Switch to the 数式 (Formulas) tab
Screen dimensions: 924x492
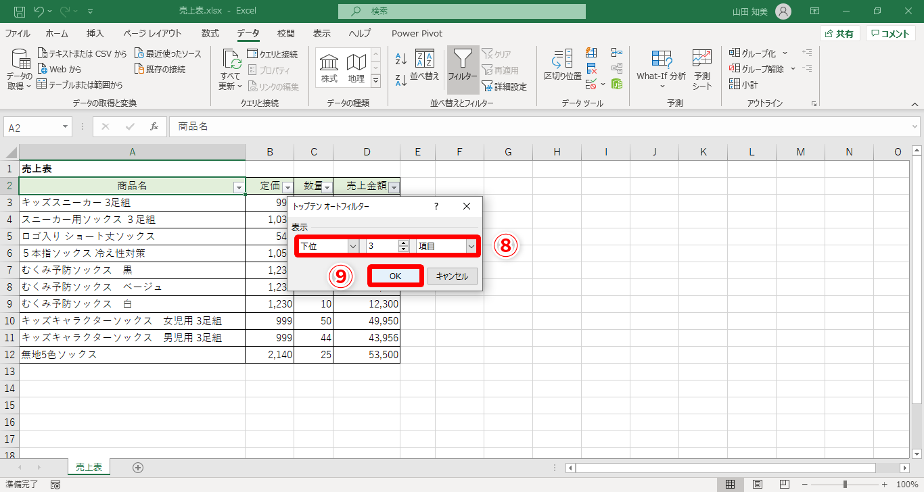[x=210, y=34]
